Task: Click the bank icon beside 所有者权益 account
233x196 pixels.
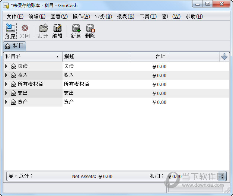Action: coord(13,84)
